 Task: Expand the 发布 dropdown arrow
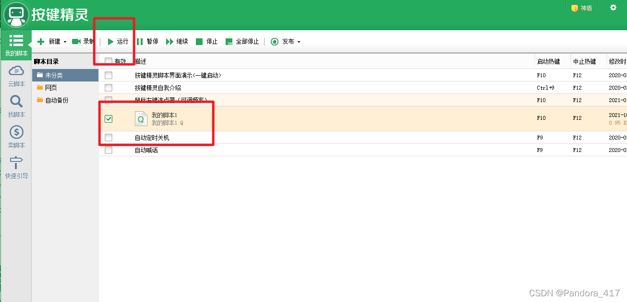point(299,42)
